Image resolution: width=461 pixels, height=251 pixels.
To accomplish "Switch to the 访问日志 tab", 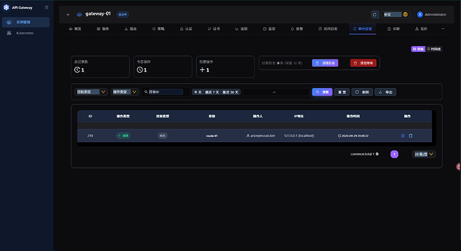I will coord(328,29).
